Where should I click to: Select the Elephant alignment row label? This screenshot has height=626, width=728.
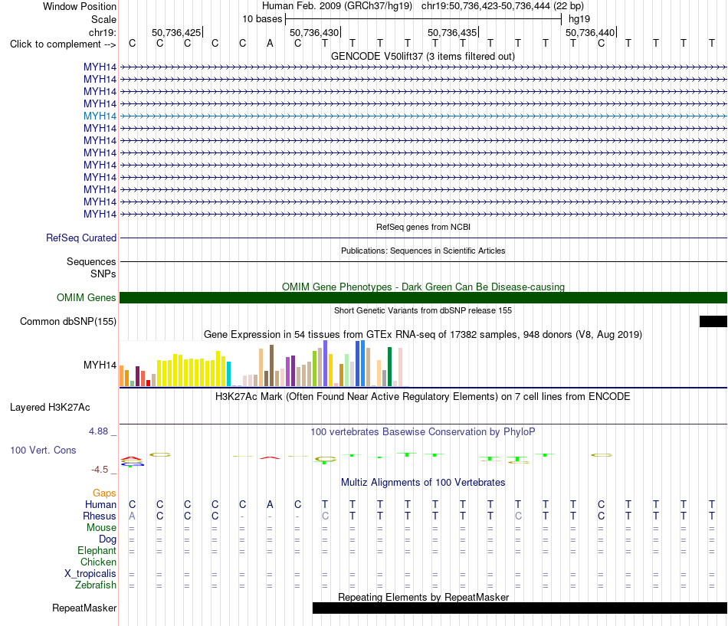[97, 550]
